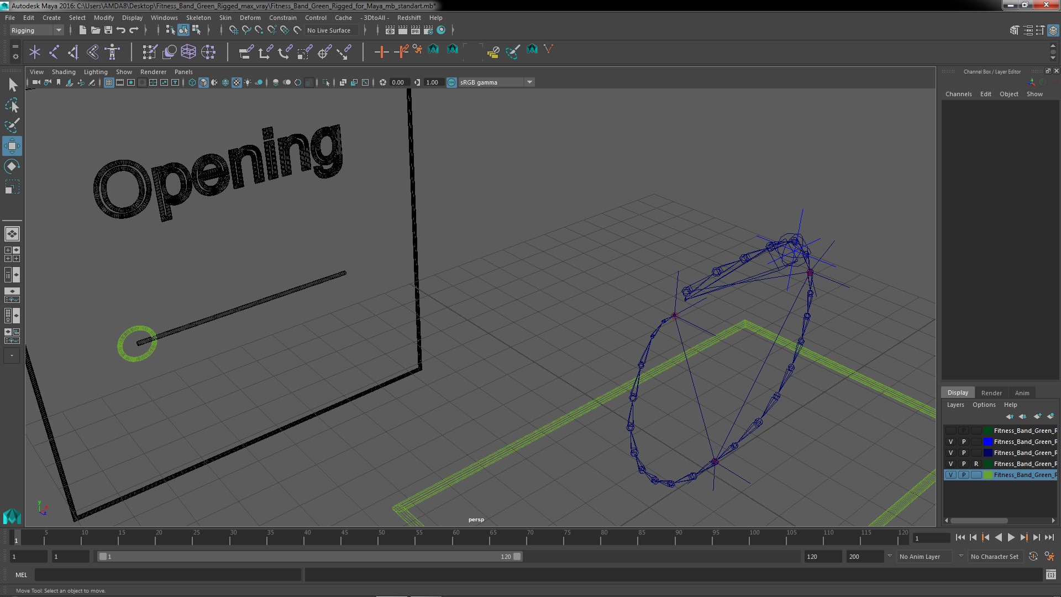Viewport: 1061px width, 597px height.
Task: Open the Constrain menu
Action: 282,18
